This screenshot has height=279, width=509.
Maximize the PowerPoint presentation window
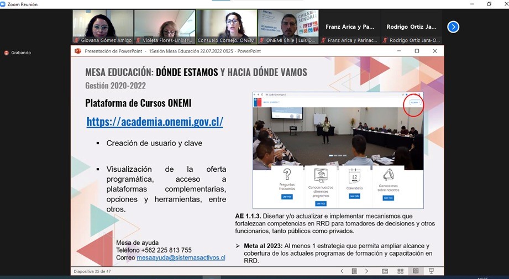coord(417,51)
